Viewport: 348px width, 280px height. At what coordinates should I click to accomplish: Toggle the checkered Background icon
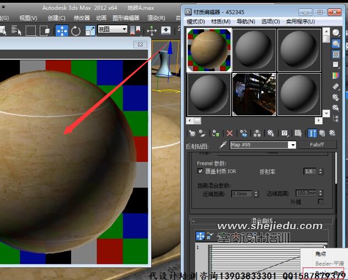click(x=336, y=54)
